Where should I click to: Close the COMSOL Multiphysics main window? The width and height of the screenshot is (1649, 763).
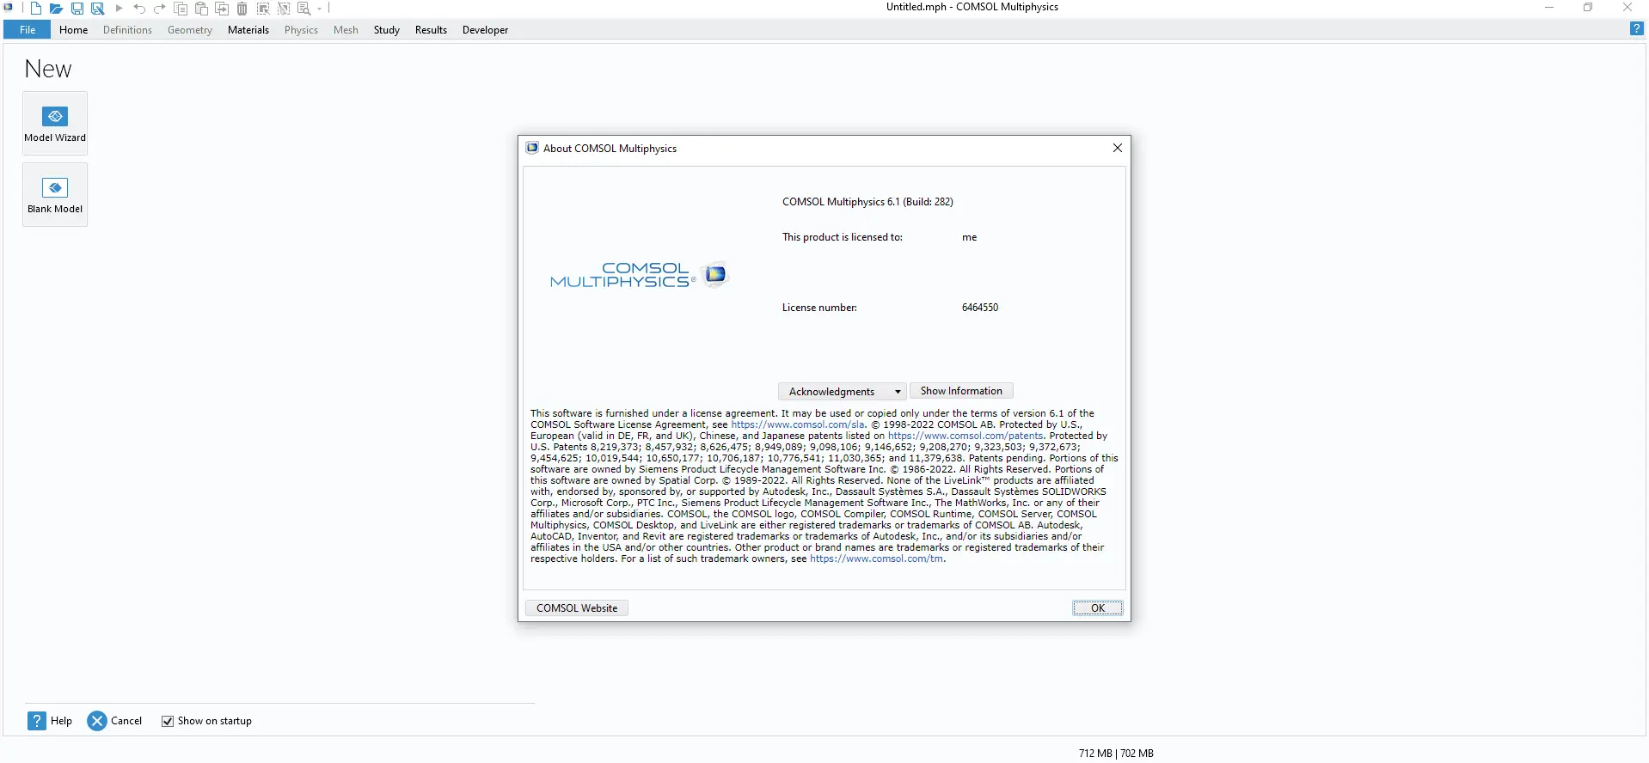coord(1628,8)
